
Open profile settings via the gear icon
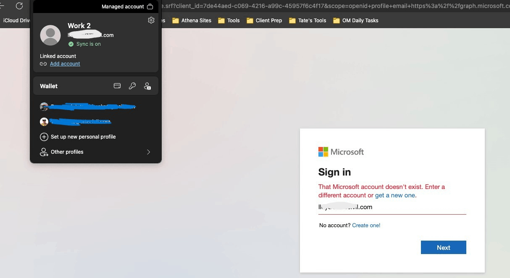(x=151, y=20)
